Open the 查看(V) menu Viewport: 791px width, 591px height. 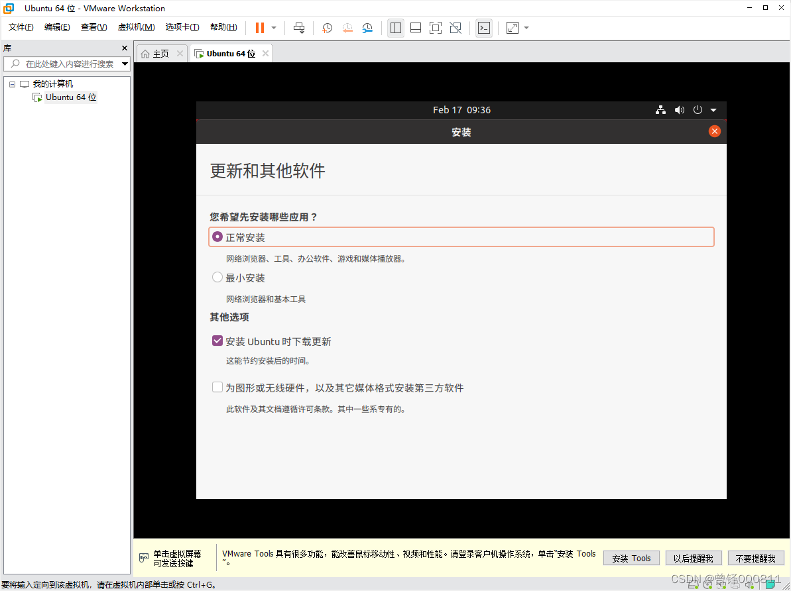click(94, 27)
